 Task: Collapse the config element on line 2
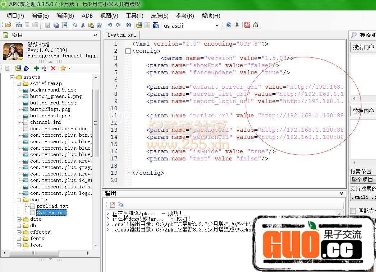(128, 51)
